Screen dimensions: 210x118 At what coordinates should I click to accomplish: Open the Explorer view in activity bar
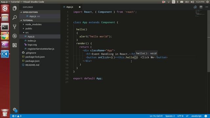[14, 8]
